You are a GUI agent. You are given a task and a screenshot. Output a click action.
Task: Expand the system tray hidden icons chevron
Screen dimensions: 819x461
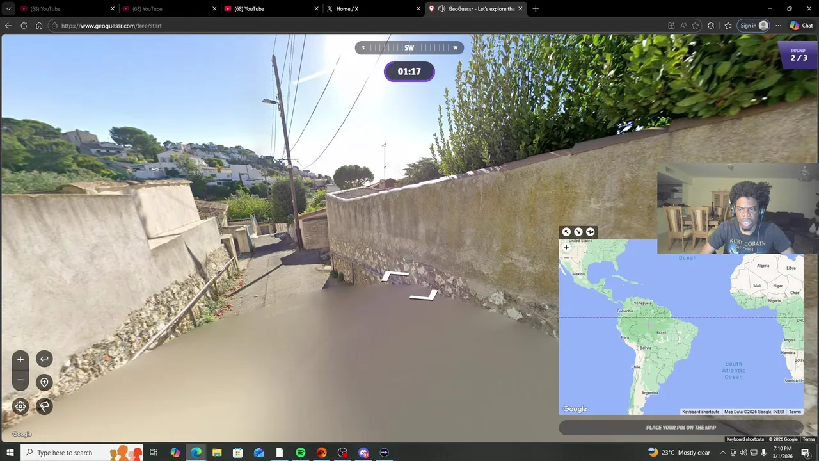(722, 453)
